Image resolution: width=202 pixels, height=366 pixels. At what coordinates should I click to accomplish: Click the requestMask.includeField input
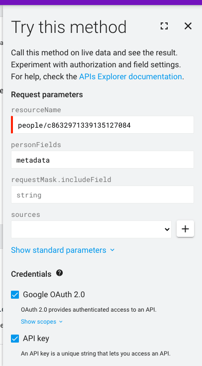pyautogui.click(x=102, y=194)
